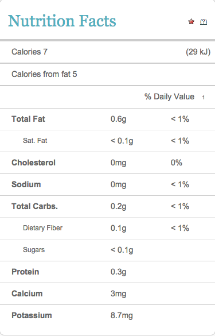This screenshot has height=336, width=215.
Task: Click the Calcium label
Action: pyautogui.click(x=27, y=293)
